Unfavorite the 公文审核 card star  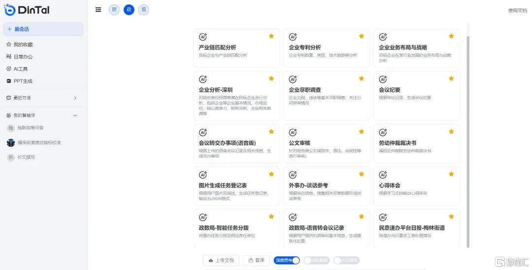tap(362, 132)
